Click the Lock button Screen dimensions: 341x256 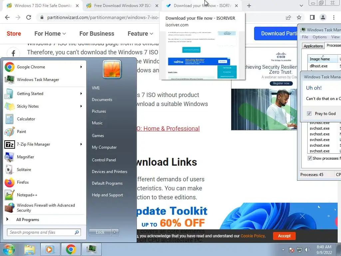click(100, 232)
